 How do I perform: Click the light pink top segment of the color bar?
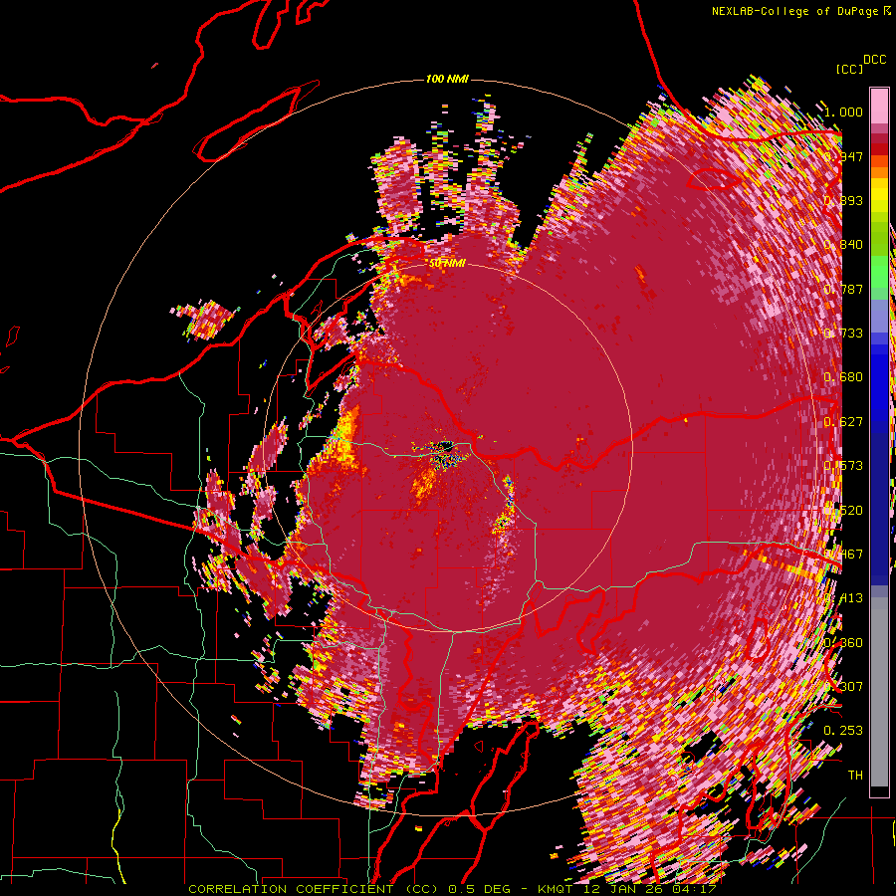(x=879, y=106)
